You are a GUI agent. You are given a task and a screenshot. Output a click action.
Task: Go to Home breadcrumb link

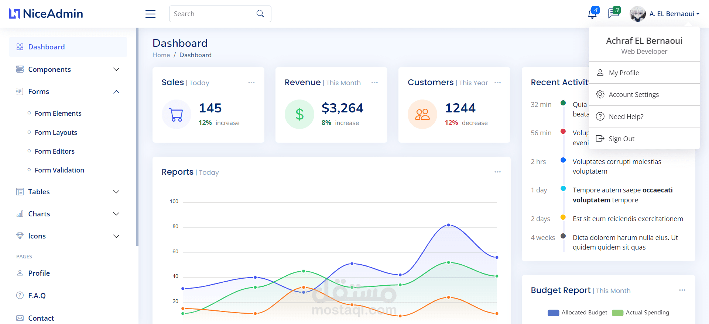[x=161, y=55]
